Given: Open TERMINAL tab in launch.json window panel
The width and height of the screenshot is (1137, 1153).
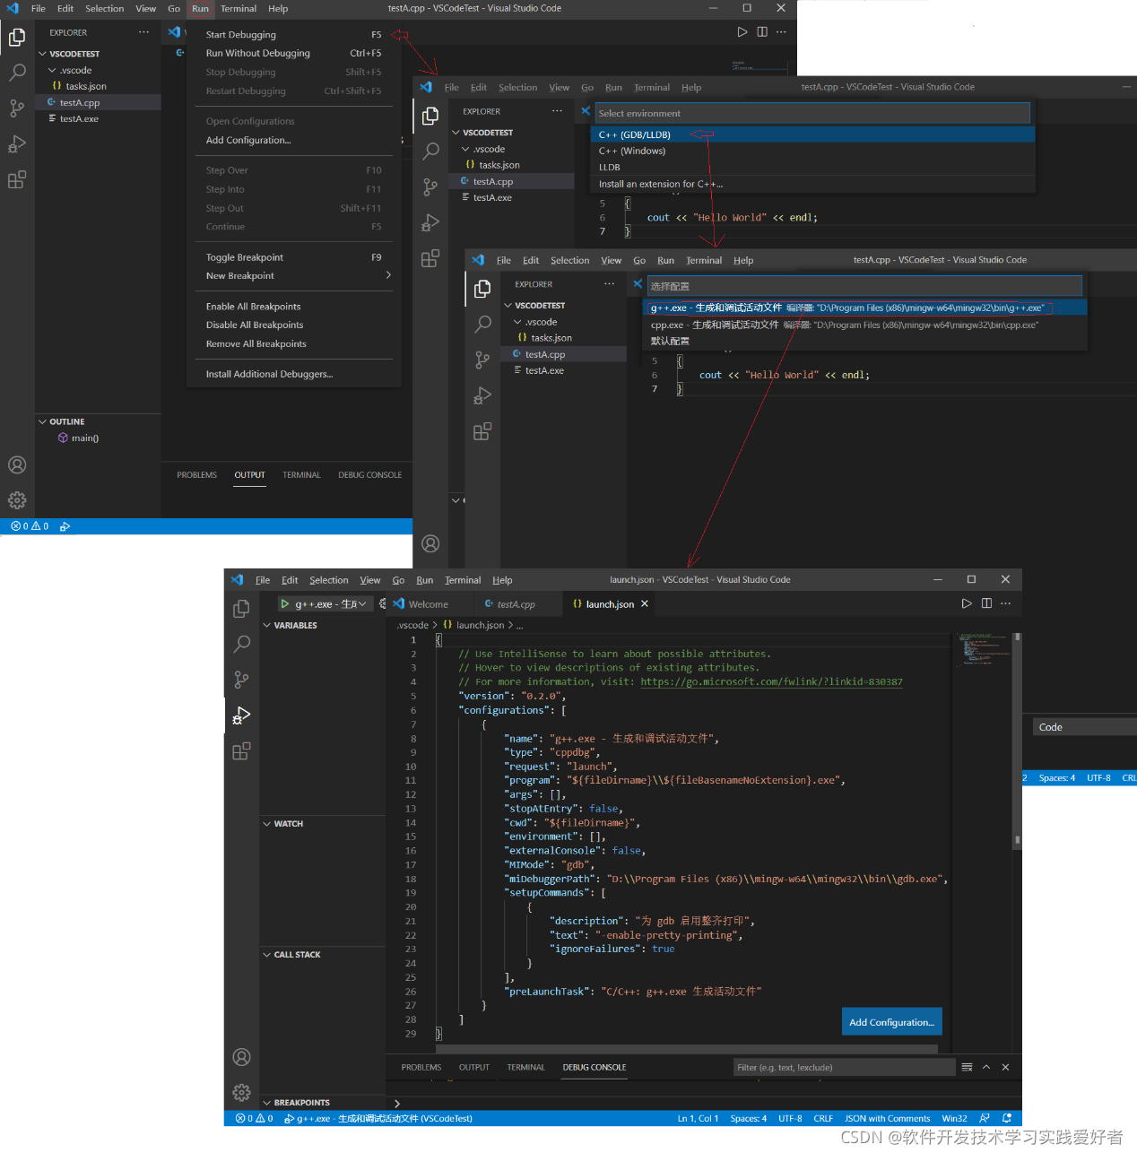Looking at the screenshot, I should 525,1068.
